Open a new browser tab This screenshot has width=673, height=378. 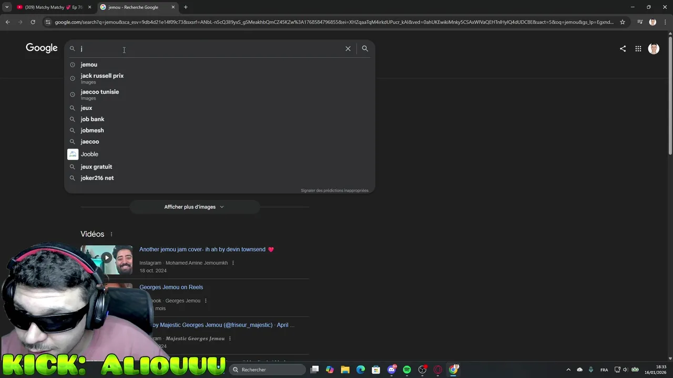[186, 7]
